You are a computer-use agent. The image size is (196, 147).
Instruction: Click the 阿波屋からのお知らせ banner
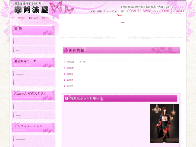121,98
